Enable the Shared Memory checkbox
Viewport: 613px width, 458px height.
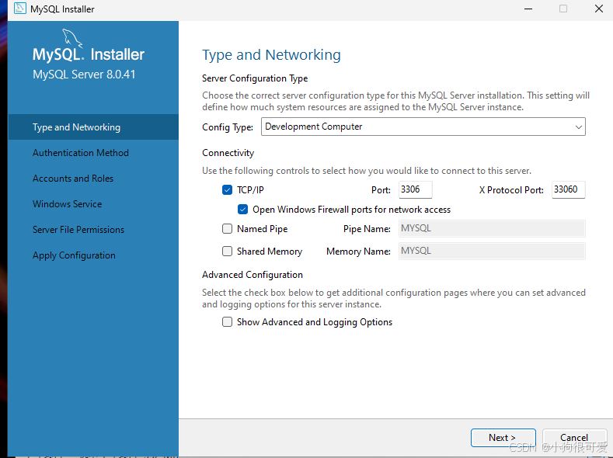click(x=227, y=251)
